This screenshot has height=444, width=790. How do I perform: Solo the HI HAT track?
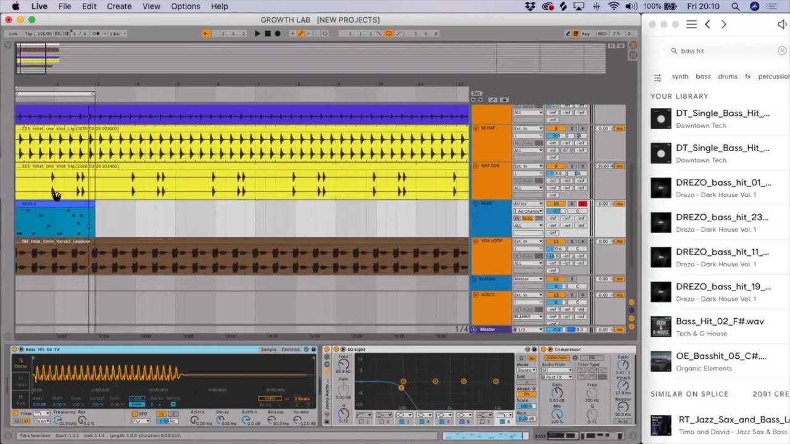(x=572, y=128)
